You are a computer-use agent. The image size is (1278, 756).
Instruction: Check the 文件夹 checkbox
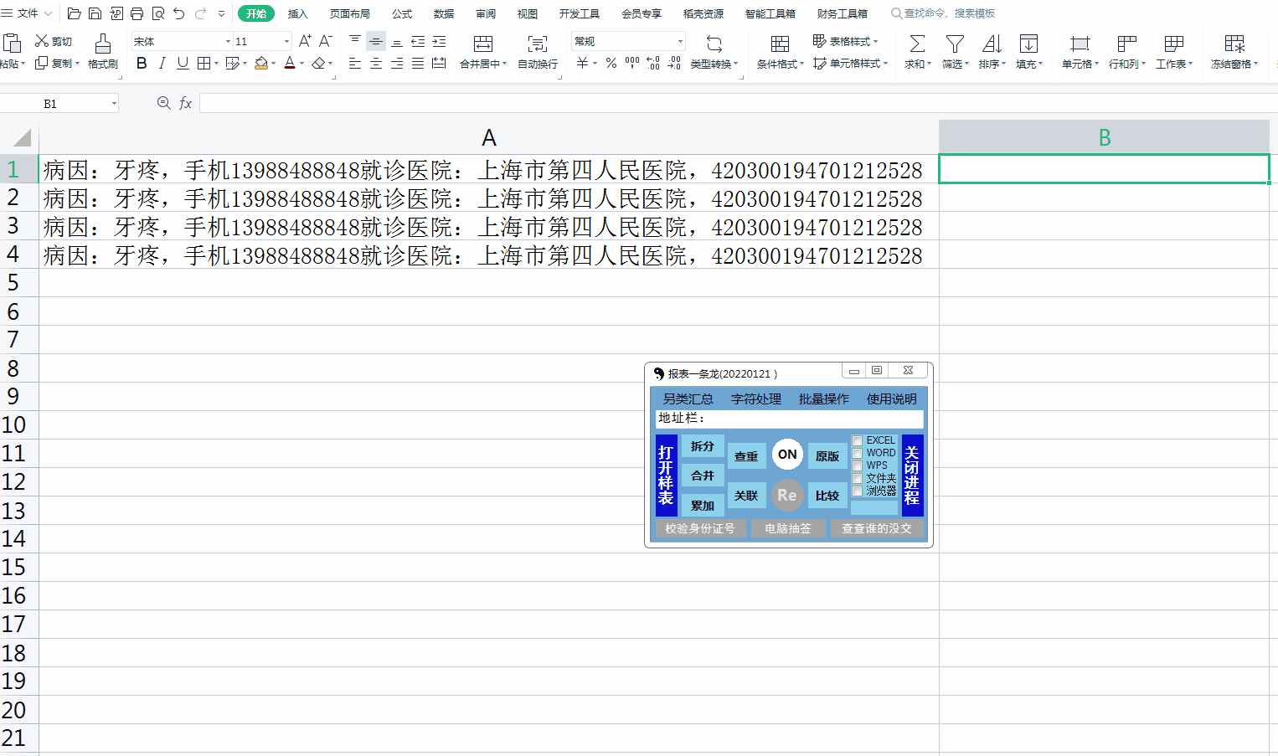[858, 478]
